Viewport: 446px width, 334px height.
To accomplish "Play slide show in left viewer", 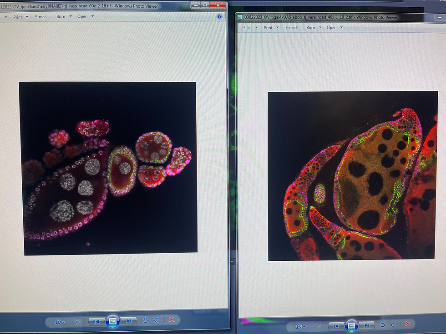I will 113,321.
